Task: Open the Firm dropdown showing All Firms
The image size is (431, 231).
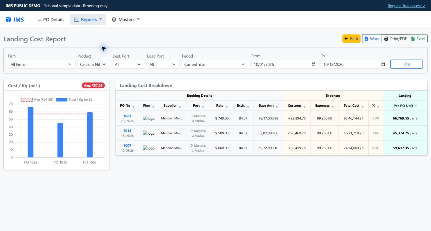Action: pos(41,64)
